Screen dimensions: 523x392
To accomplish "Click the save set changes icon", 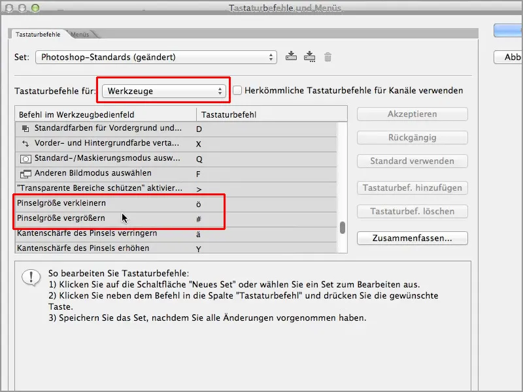I will (291, 56).
